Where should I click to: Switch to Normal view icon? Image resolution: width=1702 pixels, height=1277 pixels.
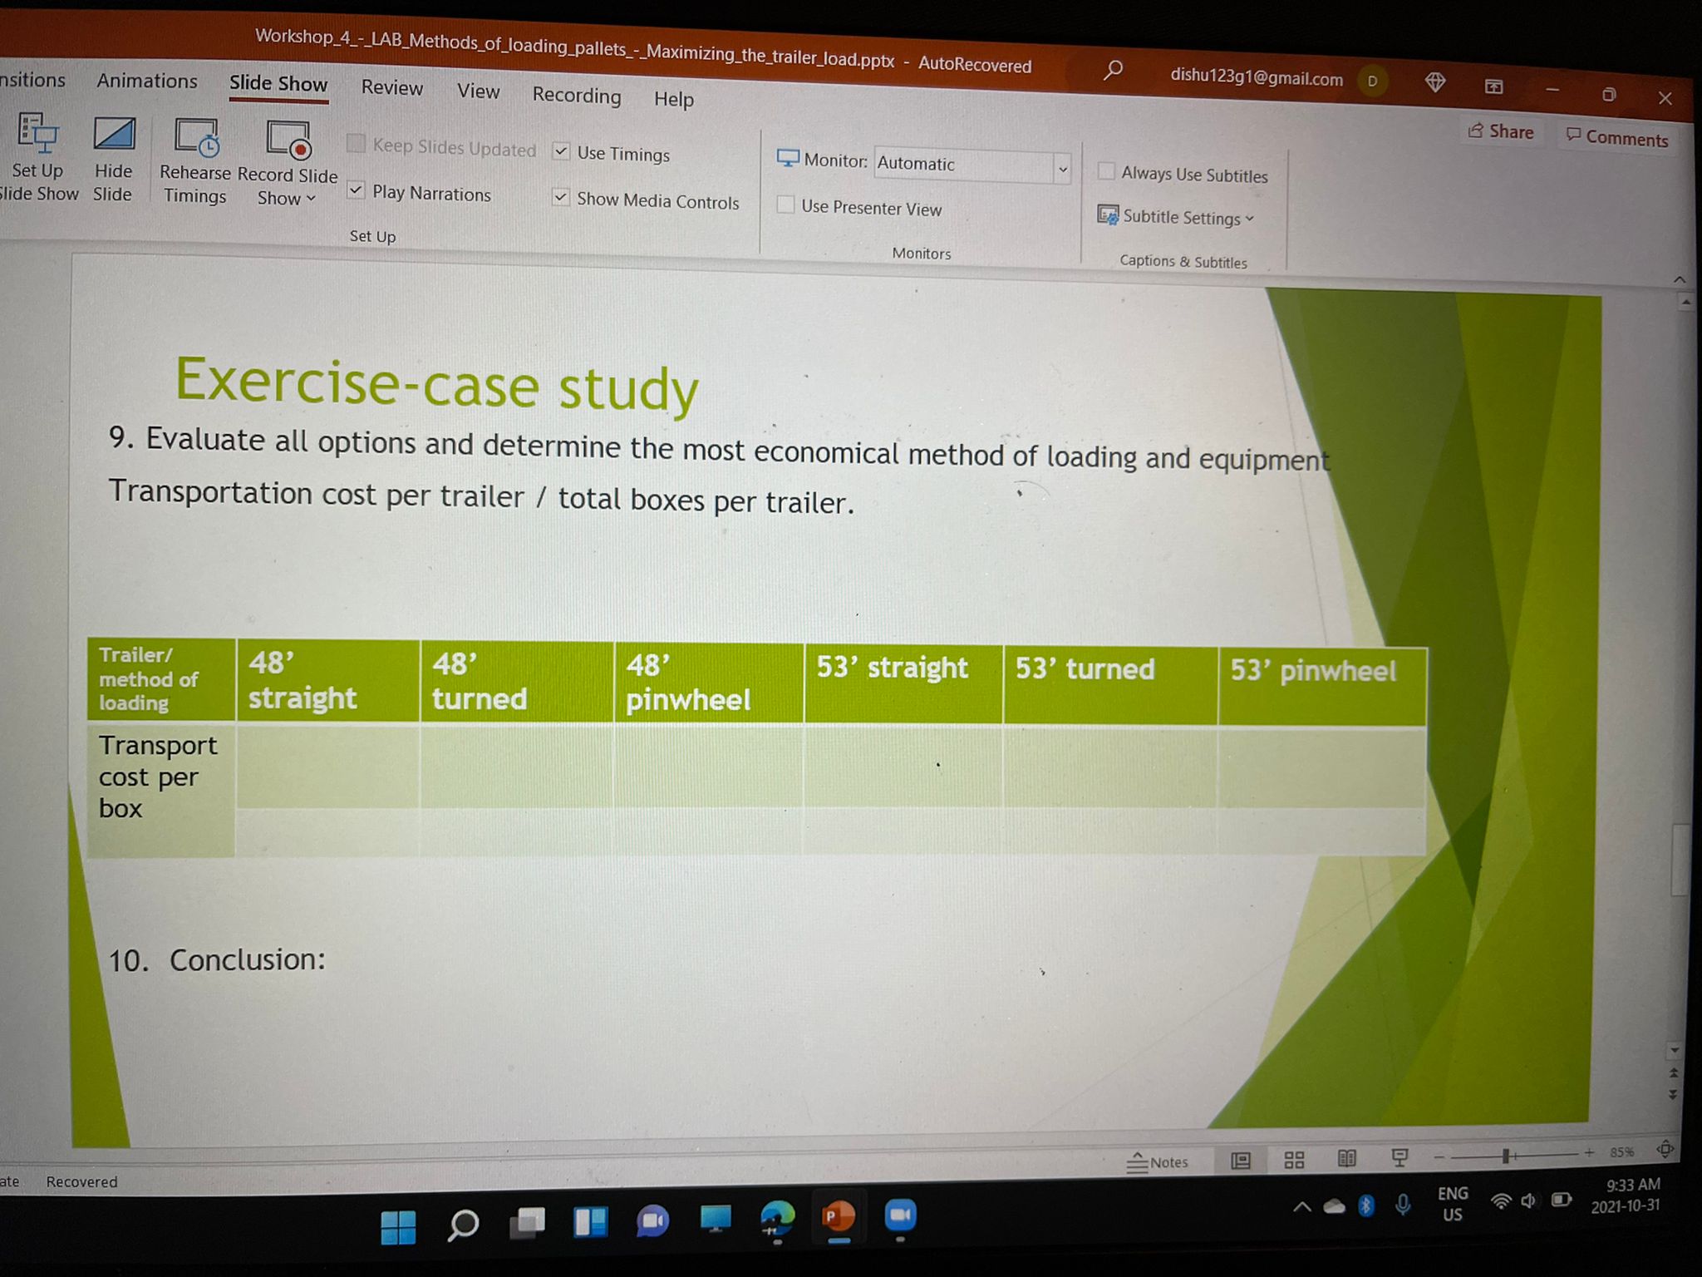point(1241,1161)
